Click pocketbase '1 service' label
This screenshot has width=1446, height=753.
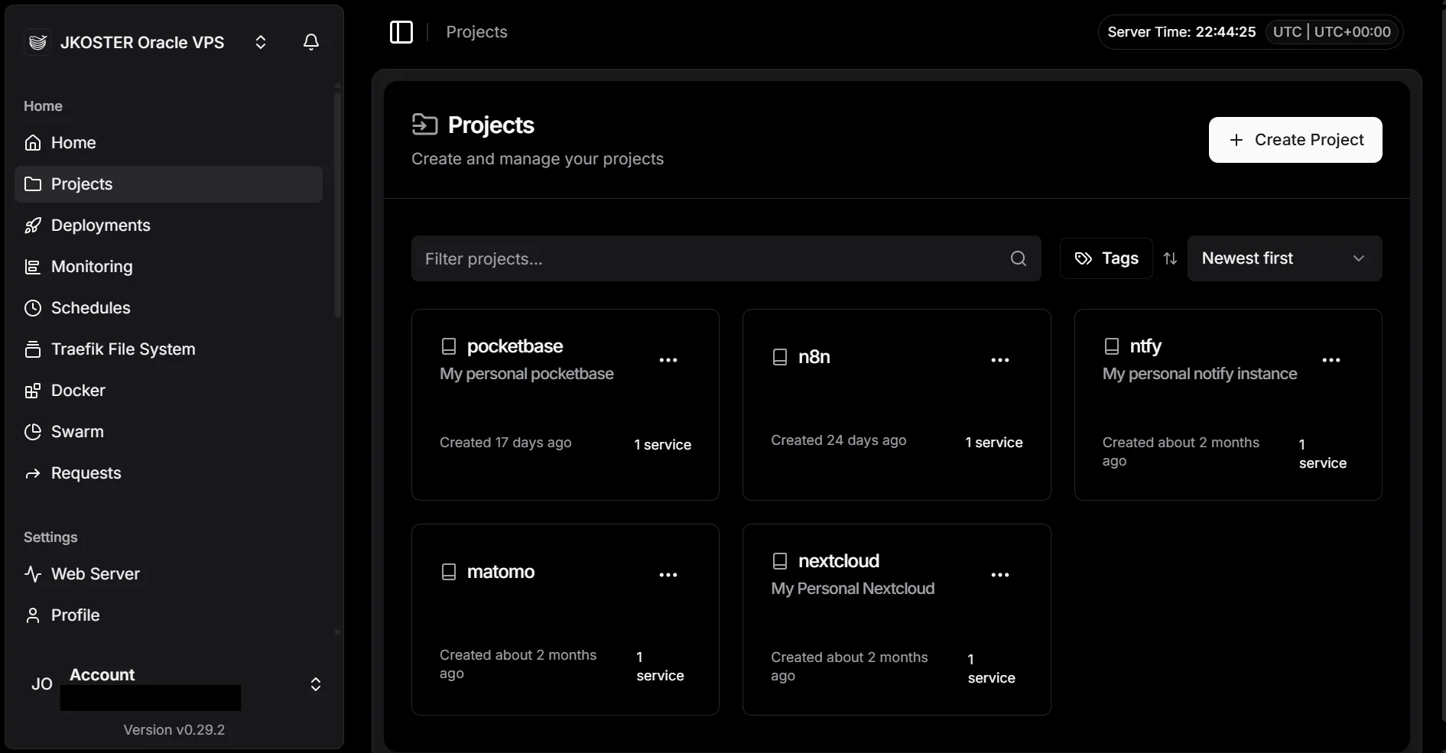pyautogui.click(x=662, y=445)
